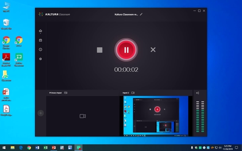The width and height of the screenshot is (242, 151).
Task: Click the Kaltura Classroom recording title text
Action: pos(126,15)
